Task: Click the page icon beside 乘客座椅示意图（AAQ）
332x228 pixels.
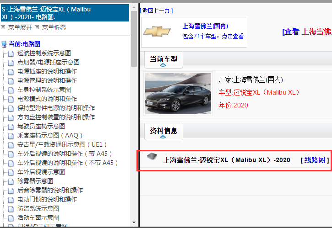Action: point(11,136)
